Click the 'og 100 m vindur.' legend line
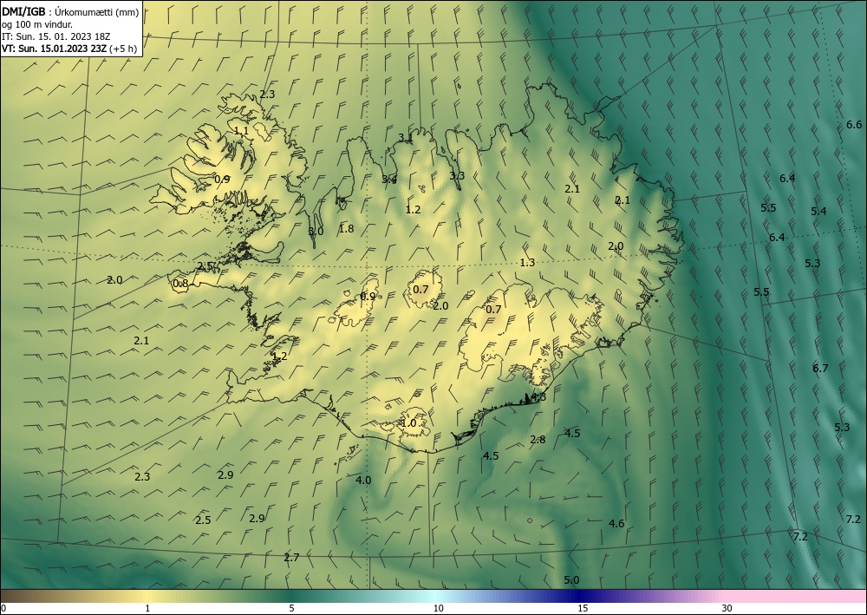This screenshot has width=867, height=615. (37, 24)
